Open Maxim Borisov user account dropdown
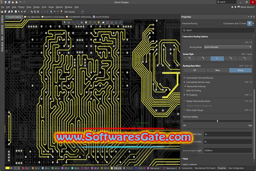The image size is (256, 171). click(x=246, y=7)
